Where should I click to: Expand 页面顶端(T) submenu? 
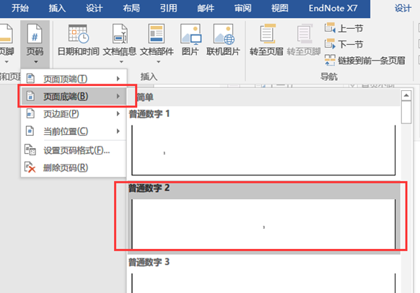(74, 79)
